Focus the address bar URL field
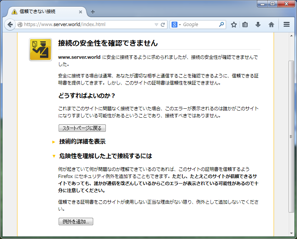The height and width of the screenshot is (239, 297). pyautogui.click(x=88, y=25)
